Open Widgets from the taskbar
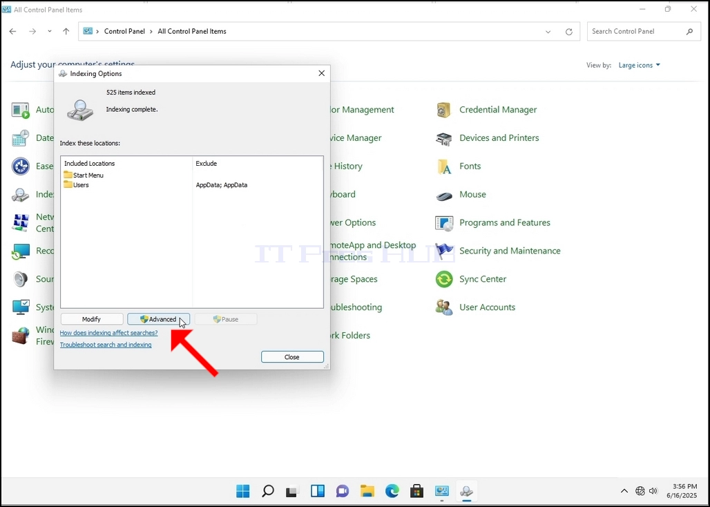Screen dimensions: 710x507 coord(318,490)
